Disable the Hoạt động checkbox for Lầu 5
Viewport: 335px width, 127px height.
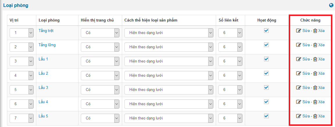point(266,116)
